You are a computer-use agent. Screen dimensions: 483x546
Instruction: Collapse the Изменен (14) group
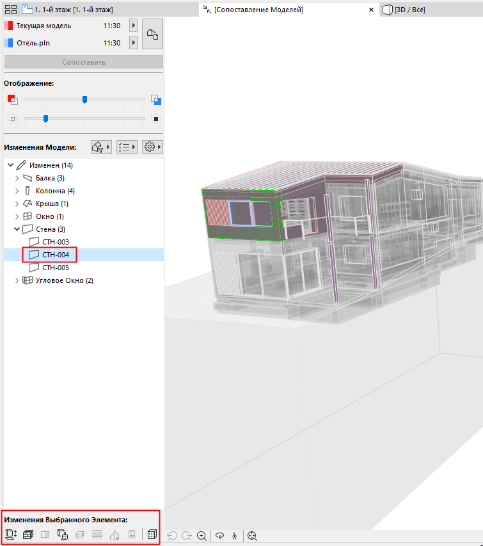tap(10, 165)
